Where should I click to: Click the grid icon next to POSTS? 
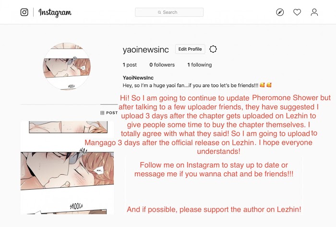pyautogui.click(x=102, y=113)
